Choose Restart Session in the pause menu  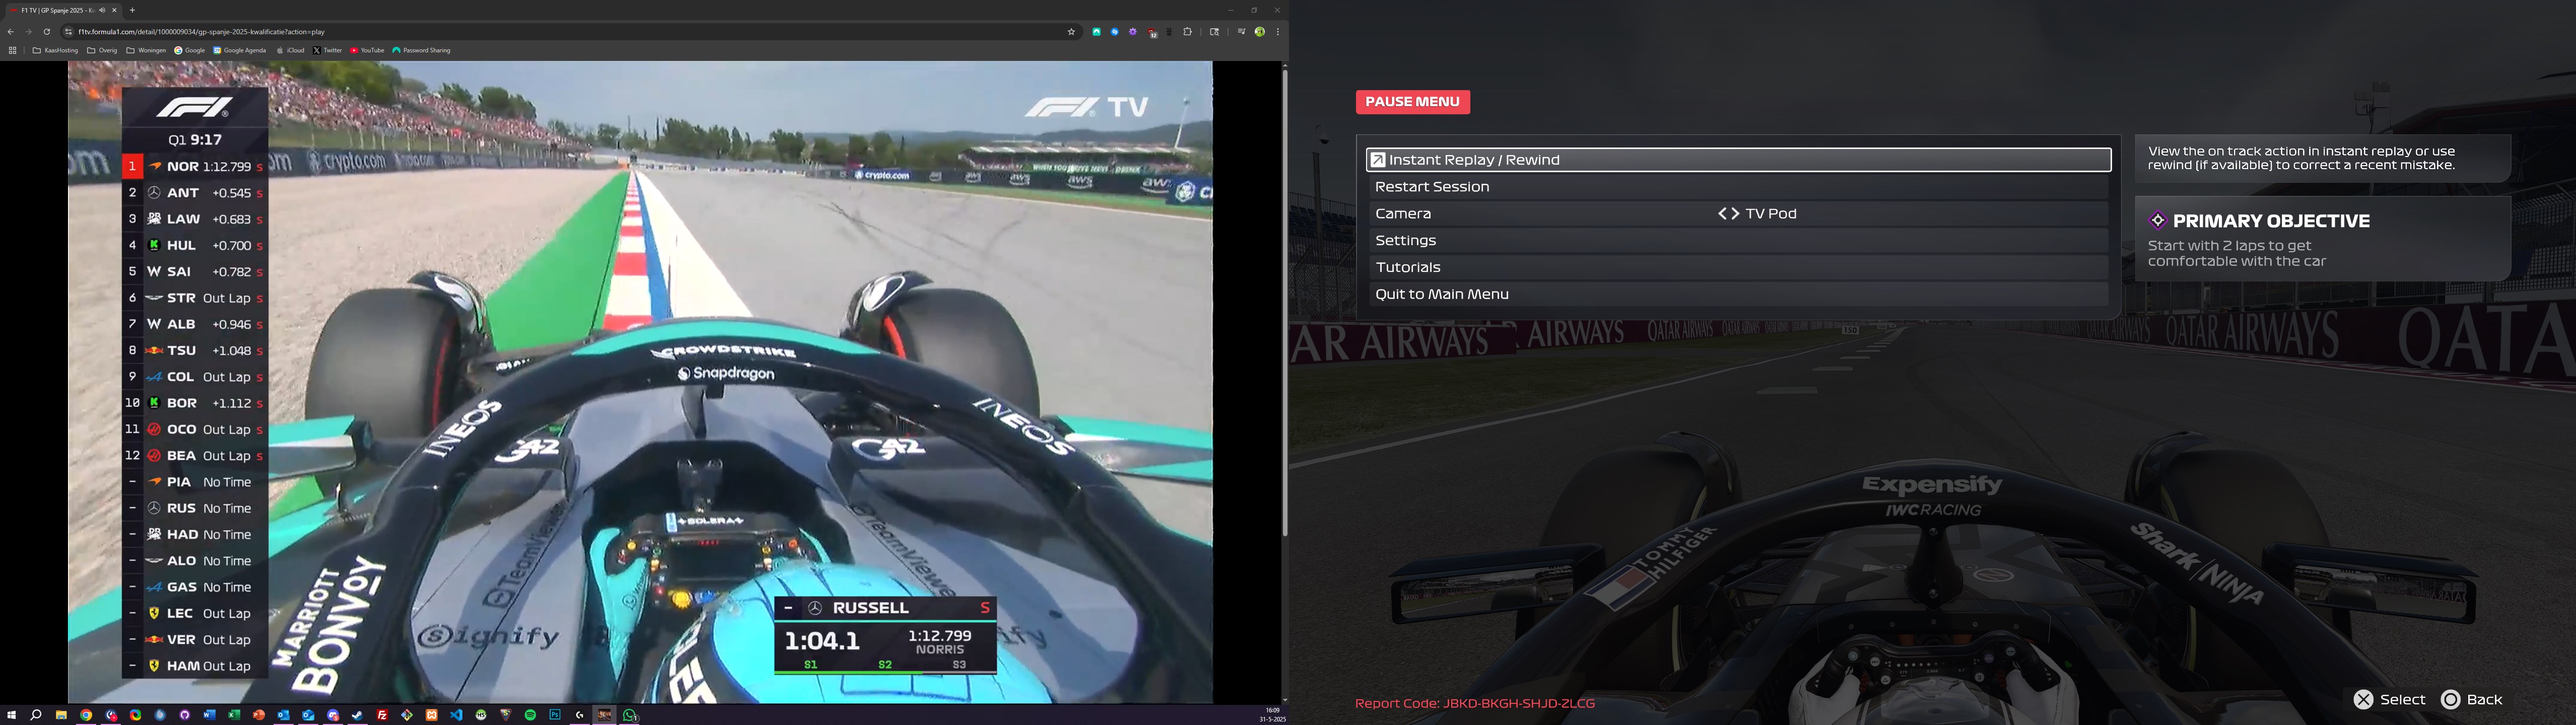[1432, 187]
